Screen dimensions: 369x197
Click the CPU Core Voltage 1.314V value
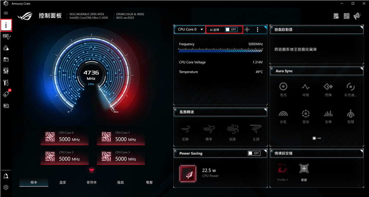click(x=258, y=62)
